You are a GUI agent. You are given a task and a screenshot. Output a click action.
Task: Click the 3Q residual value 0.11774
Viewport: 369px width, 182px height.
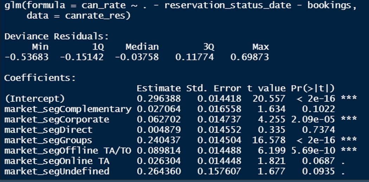[195, 57]
